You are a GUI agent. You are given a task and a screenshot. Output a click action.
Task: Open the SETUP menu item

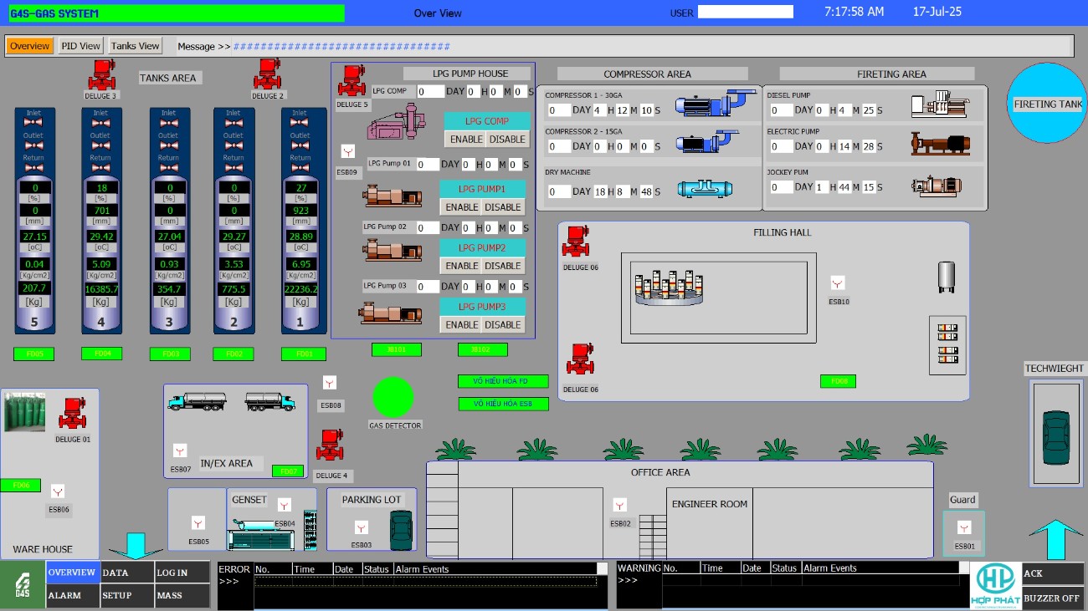click(x=117, y=596)
